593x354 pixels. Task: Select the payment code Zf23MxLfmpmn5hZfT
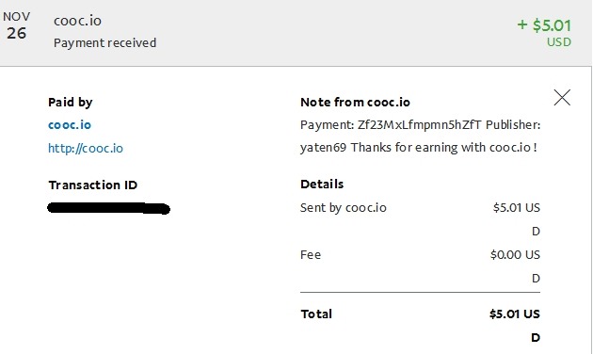(420, 125)
